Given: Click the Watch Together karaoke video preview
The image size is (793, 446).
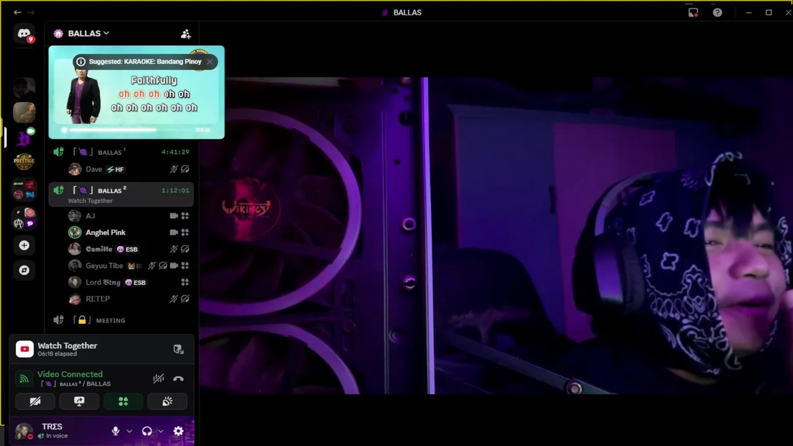Looking at the screenshot, I should click(136, 92).
